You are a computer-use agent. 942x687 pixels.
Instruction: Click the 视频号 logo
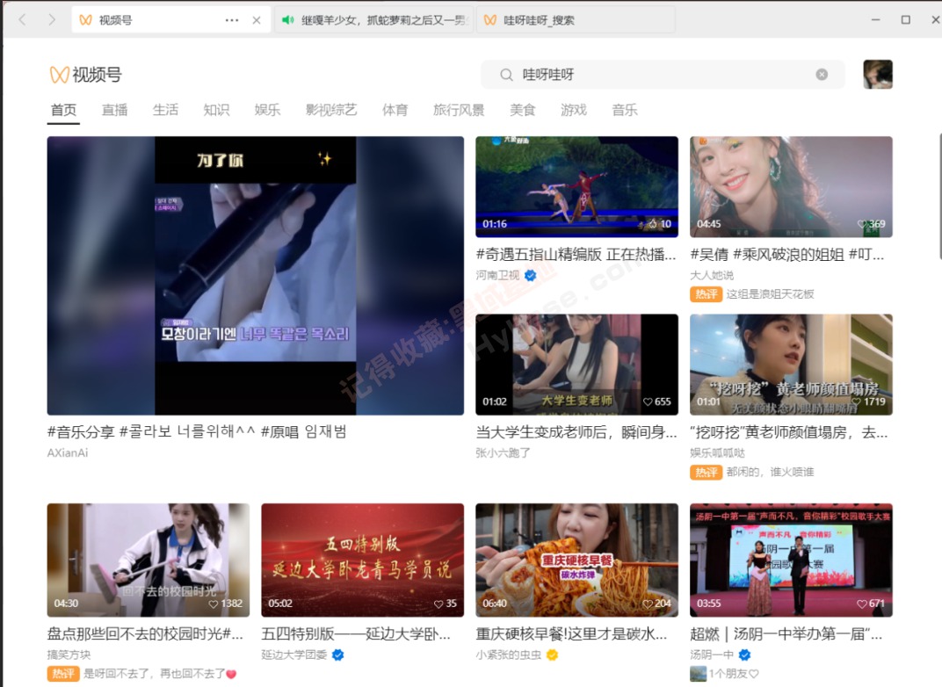coord(85,75)
